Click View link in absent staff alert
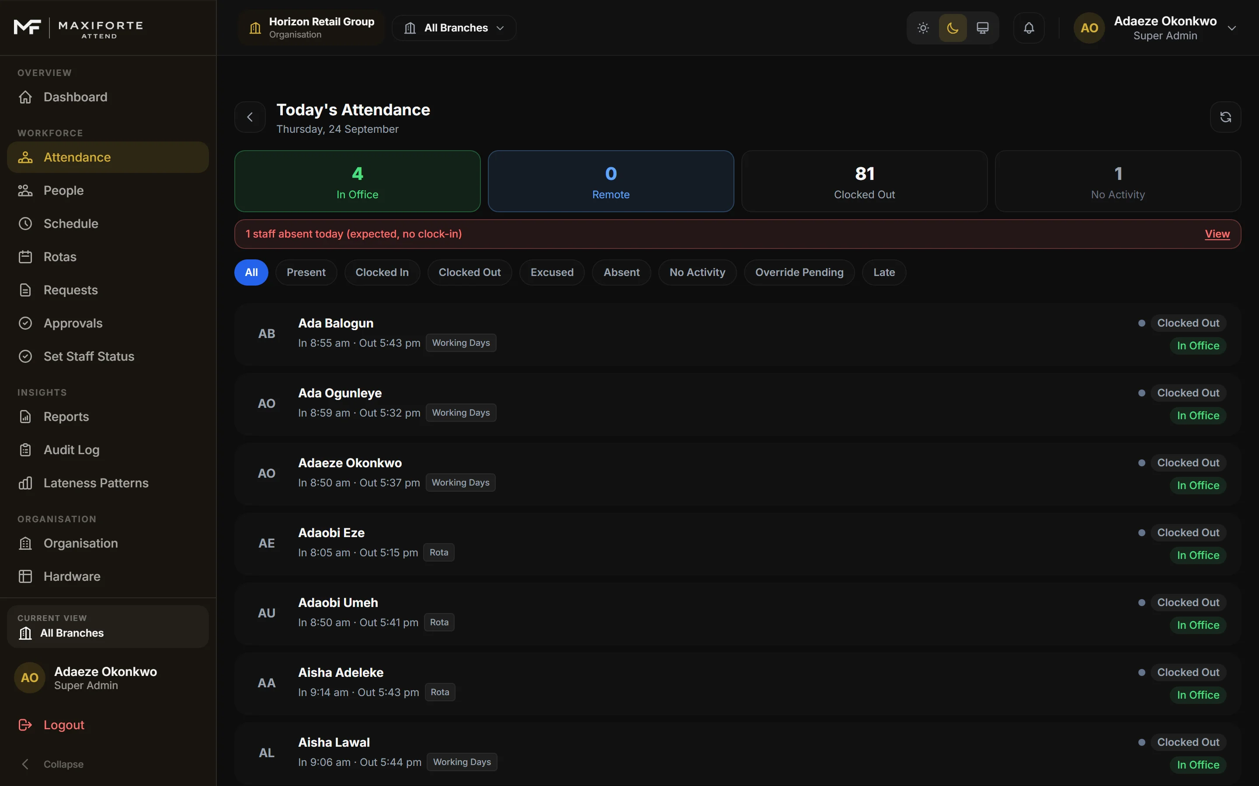 point(1217,234)
